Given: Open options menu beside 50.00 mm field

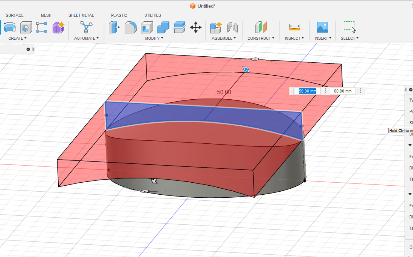Looking at the screenshot, I should click(x=325, y=91).
